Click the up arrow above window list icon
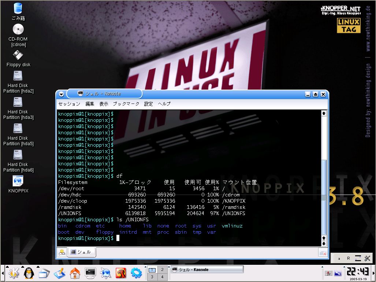The image size is (376, 282). (38, 267)
